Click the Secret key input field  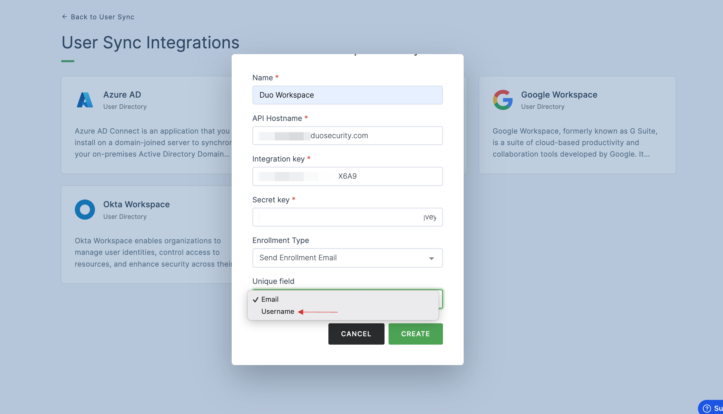tap(347, 217)
